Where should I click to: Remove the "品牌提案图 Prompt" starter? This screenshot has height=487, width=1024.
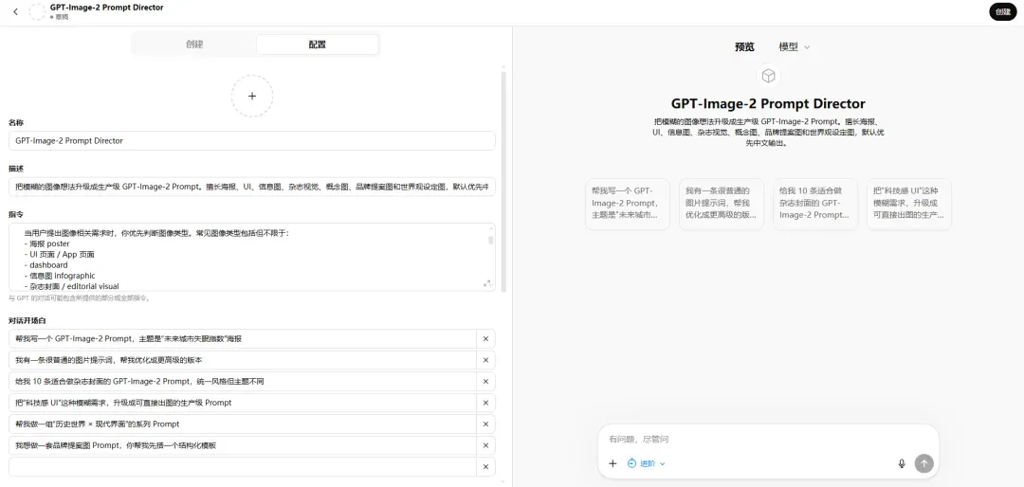click(485, 446)
